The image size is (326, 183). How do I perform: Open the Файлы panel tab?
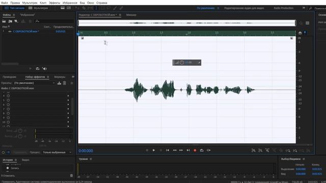click(7, 15)
